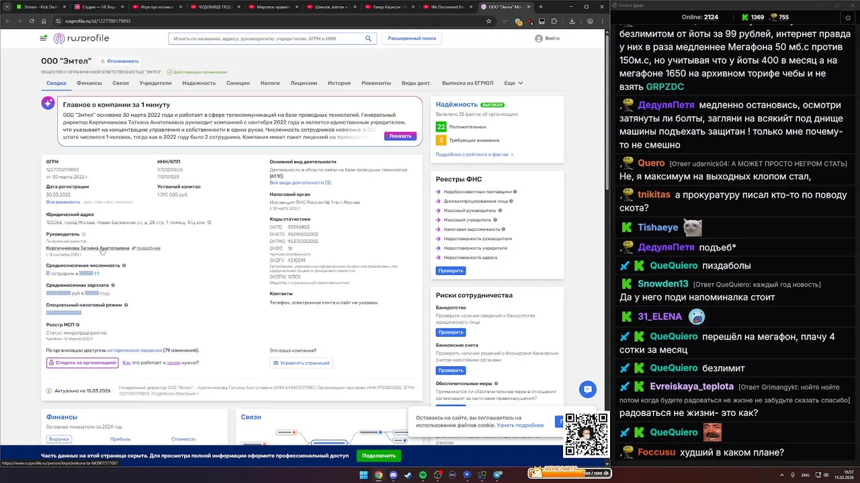Switch to the Учредители tab
The image size is (860, 483).
point(155,83)
